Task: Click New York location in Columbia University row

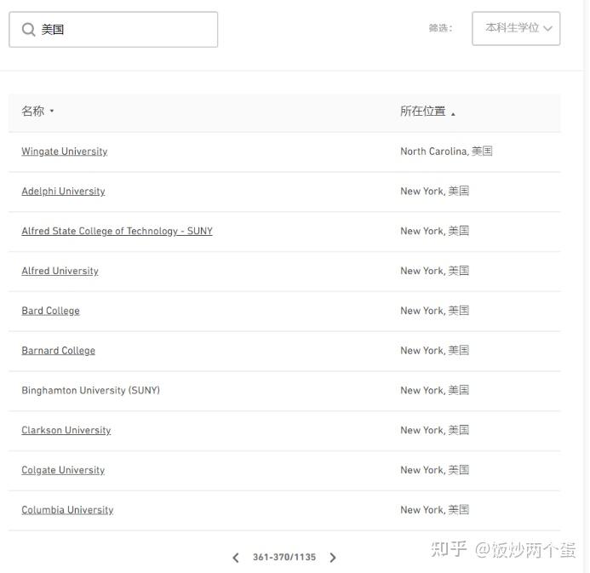Action: [434, 510]
